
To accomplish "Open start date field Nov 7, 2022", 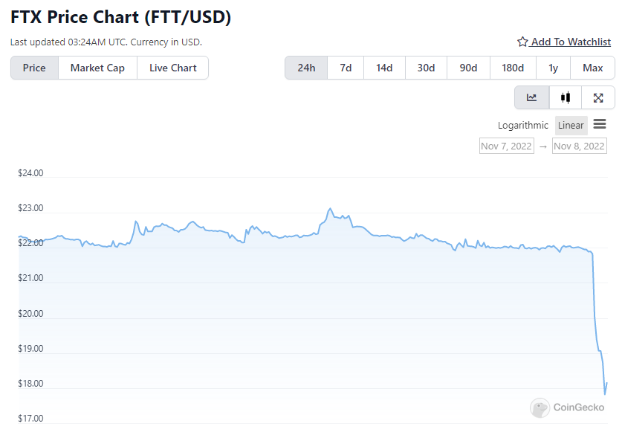I will (x=506, y=146).
